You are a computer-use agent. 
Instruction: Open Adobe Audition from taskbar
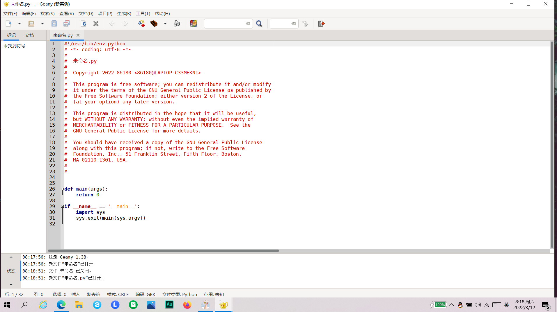(169, 305)
